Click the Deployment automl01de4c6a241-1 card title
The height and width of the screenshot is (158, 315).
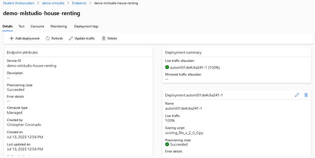point(194,95)
